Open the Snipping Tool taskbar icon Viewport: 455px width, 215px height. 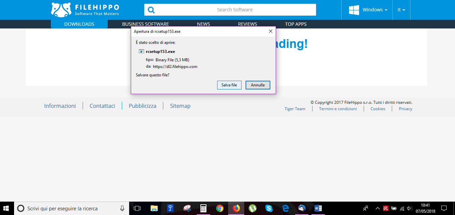click(187, 208)
